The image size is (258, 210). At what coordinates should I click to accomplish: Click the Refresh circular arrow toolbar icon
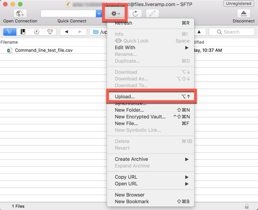(x=135, y=13)
